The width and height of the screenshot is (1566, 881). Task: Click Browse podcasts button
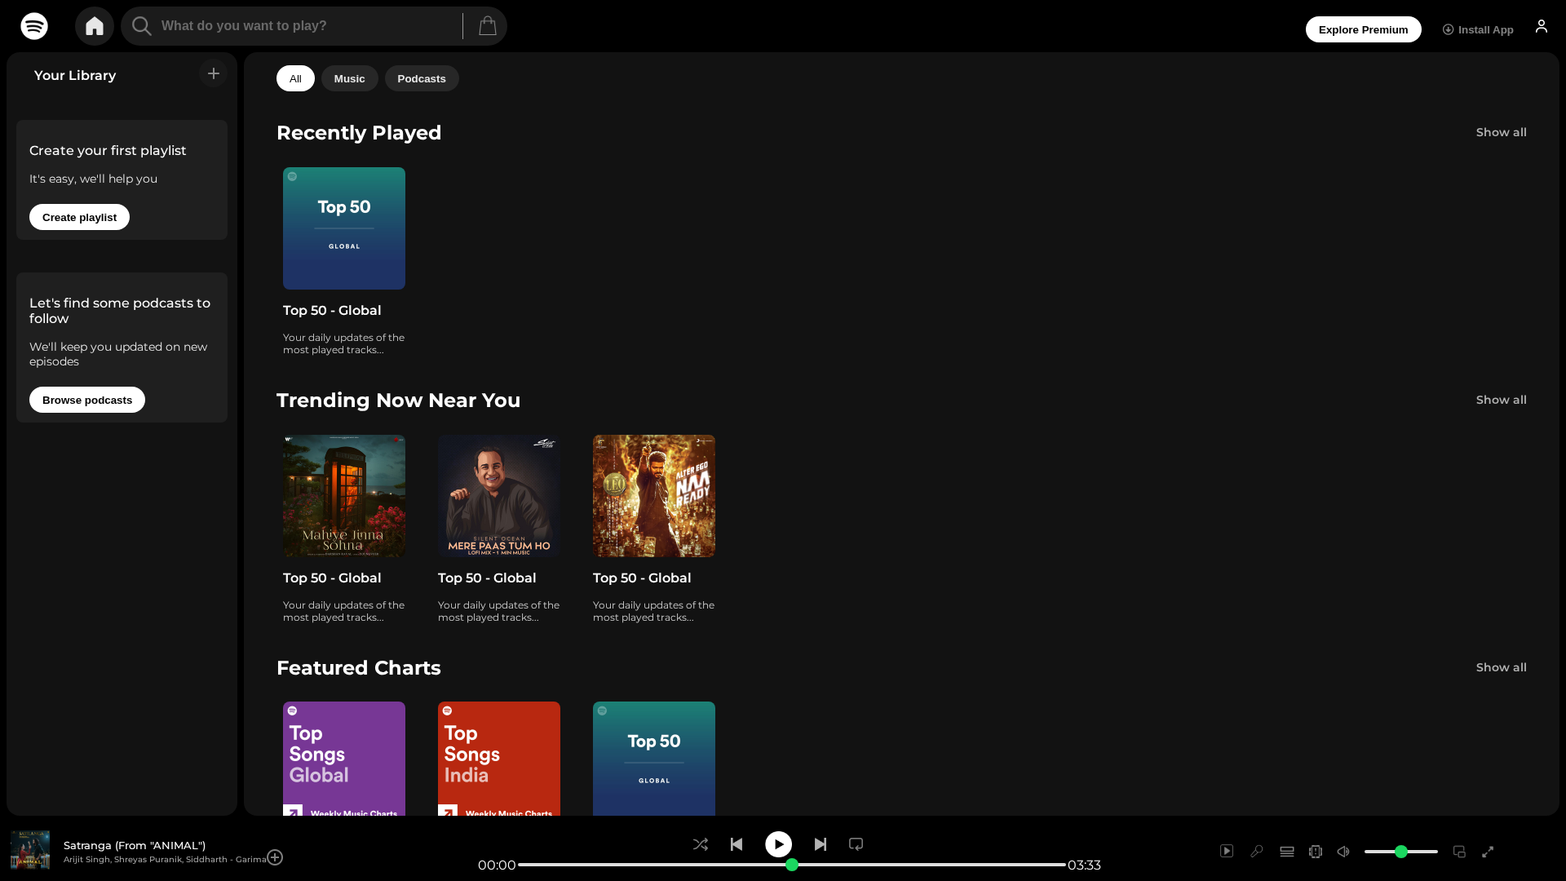pos(87,400)
